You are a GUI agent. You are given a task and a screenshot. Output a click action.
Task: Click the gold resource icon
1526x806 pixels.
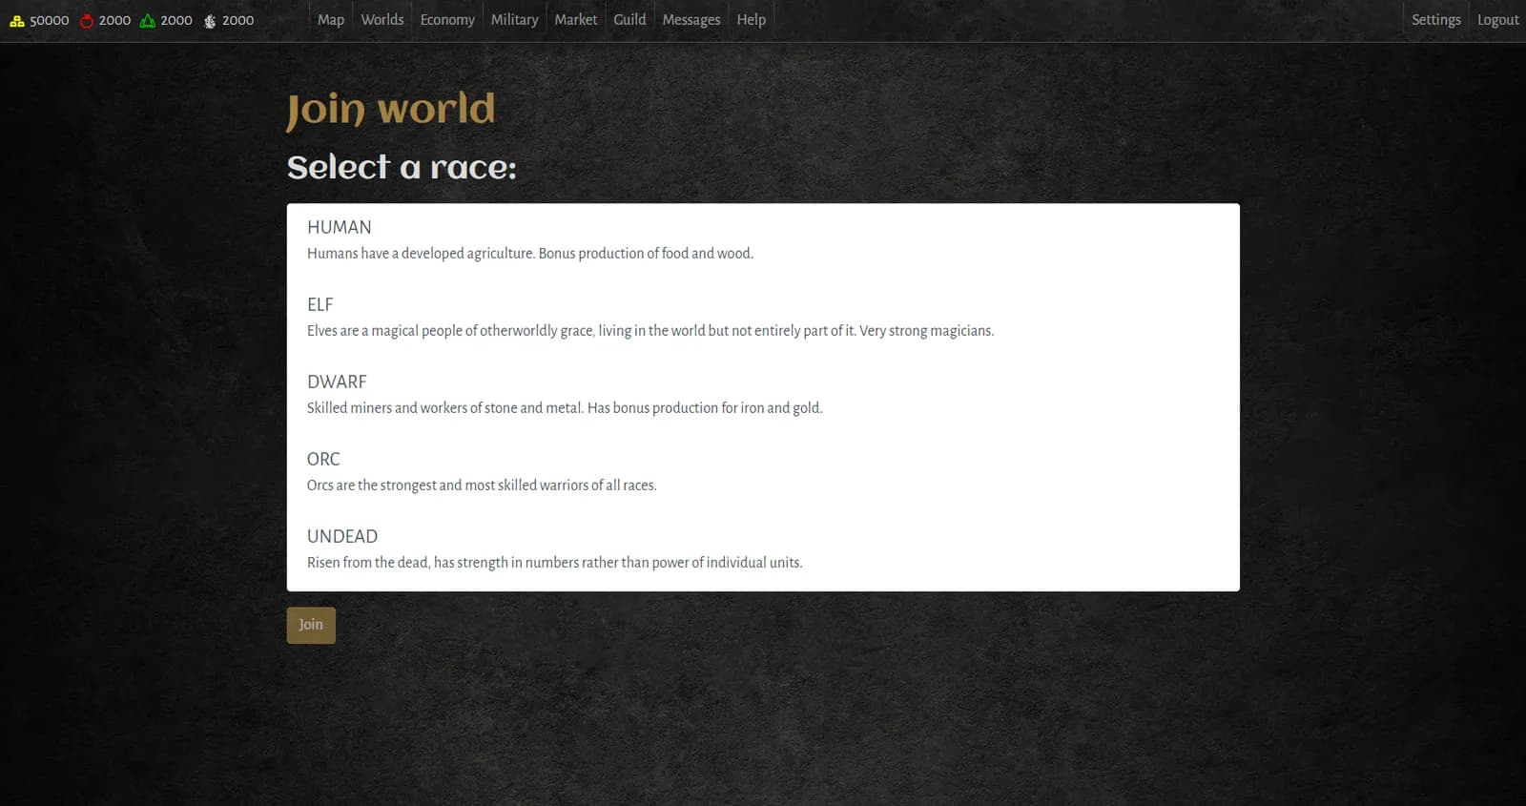[17, 20]
